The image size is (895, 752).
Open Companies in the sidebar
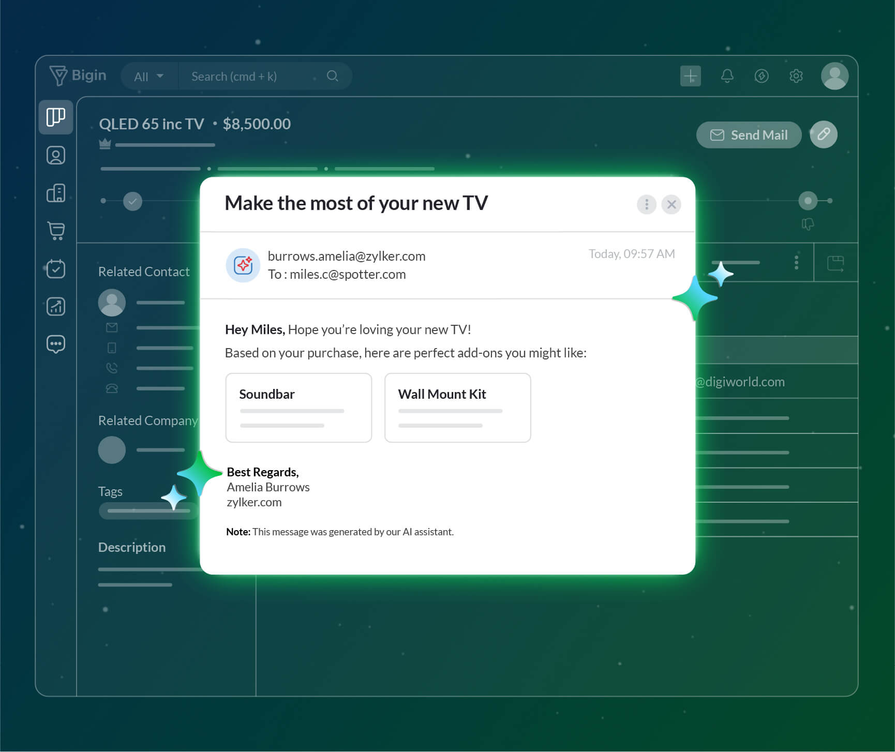pos(56,193)
